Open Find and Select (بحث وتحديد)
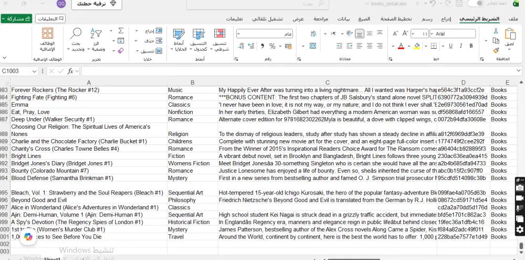 76,40
